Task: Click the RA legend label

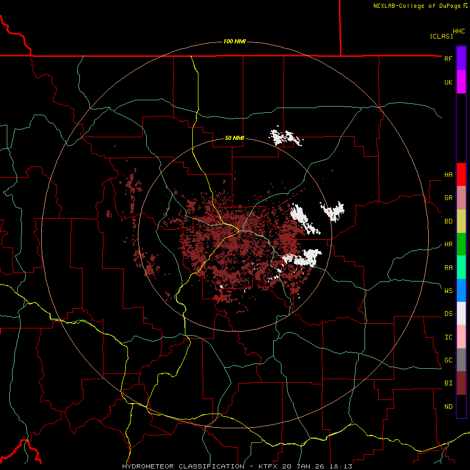Action: coord(448,268)
